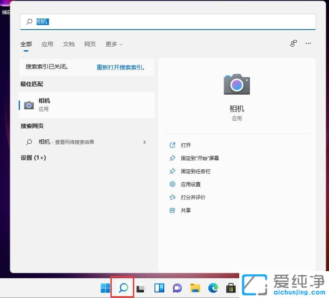Open 应用设置 for Camera
Screen dimensions: 329x298
191,184
